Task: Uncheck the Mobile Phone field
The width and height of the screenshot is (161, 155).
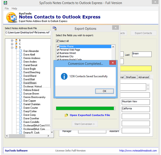Action: coord(58,46)
